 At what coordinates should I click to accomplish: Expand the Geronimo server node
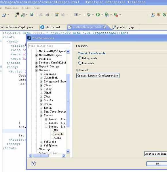tap(41, 74)
